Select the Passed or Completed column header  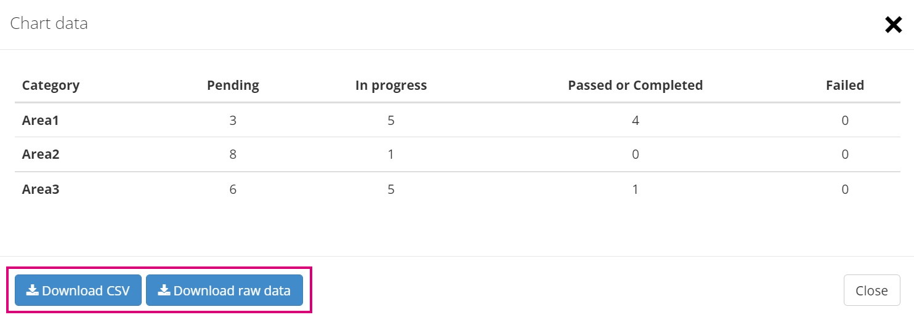click(635, 86)
